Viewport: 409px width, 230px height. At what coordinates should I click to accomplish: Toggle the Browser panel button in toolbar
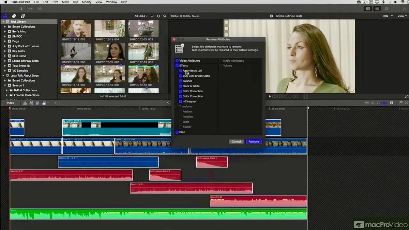[368, 9]
